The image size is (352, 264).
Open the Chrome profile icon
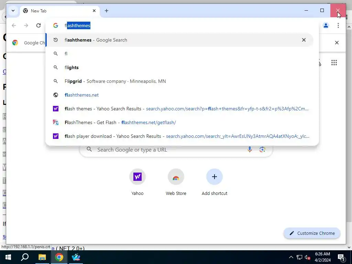(x=326, y=25)
